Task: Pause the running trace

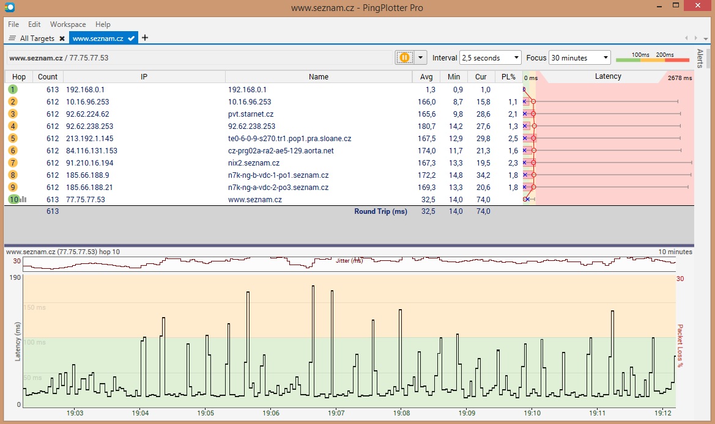Action: point(404,57)
